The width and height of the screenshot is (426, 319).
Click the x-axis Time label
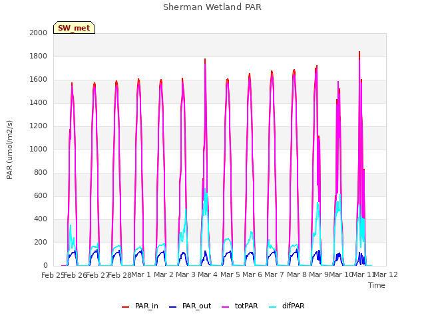click(x=377, y=285)
